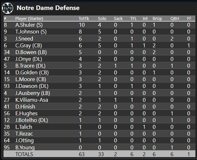Click the Notre Dame logo icon
The image size is (197, 160).
[x=7, y=7]
